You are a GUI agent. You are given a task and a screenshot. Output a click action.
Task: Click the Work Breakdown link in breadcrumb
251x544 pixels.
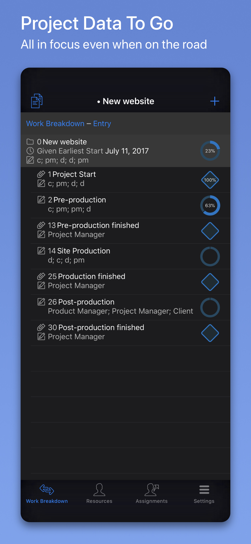[55, 123]
